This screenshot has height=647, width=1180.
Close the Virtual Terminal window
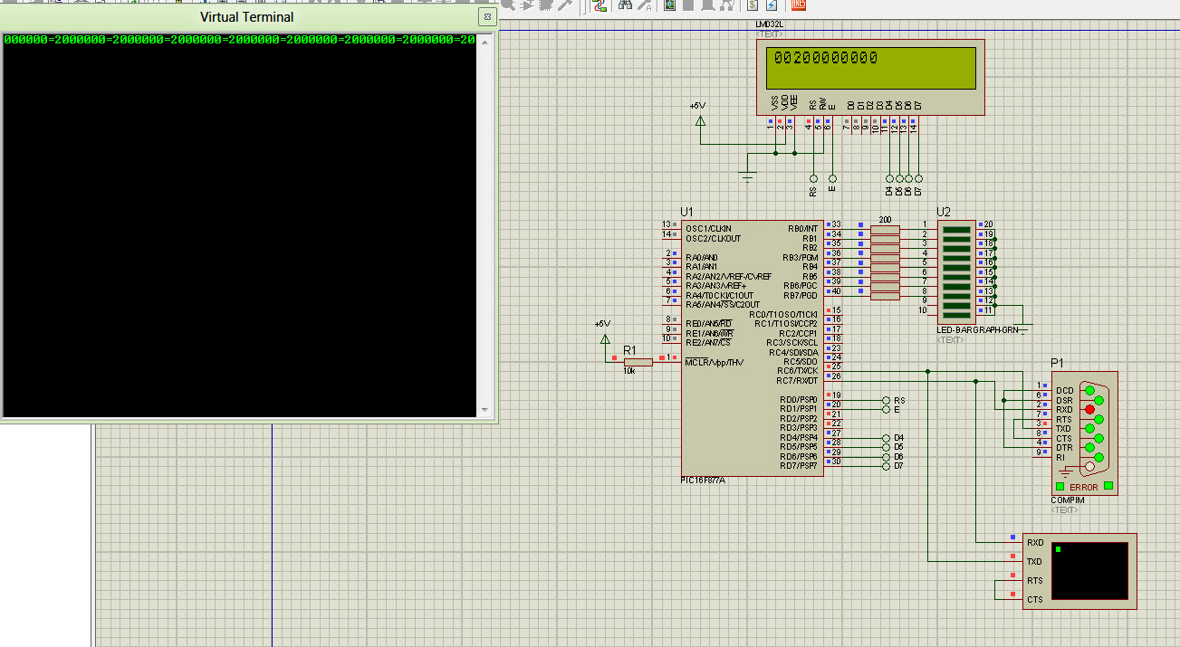click(486, 17)
